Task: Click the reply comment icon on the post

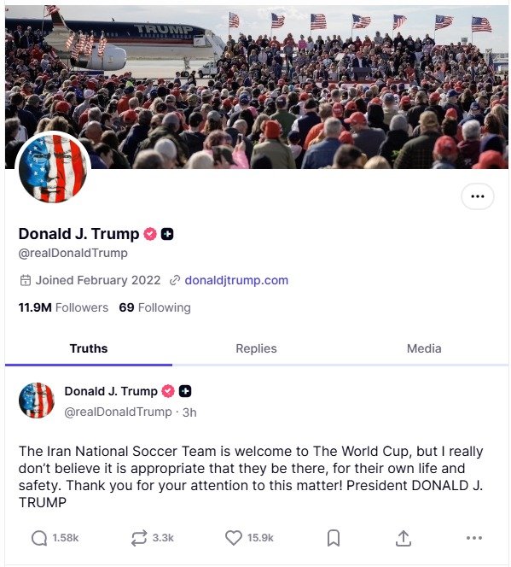Action: [x=39, y=538]
